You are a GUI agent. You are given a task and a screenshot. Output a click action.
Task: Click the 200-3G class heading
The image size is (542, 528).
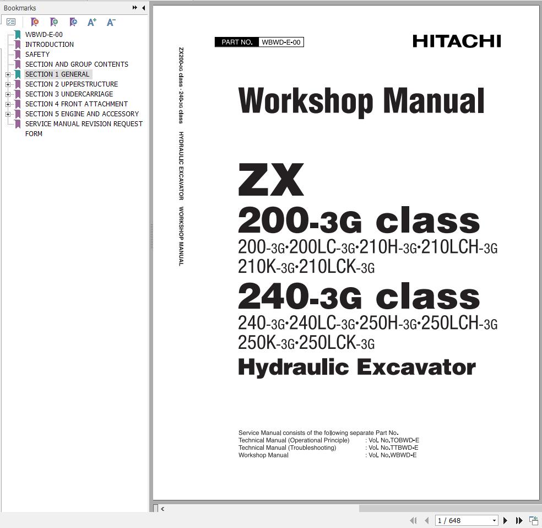359,220
